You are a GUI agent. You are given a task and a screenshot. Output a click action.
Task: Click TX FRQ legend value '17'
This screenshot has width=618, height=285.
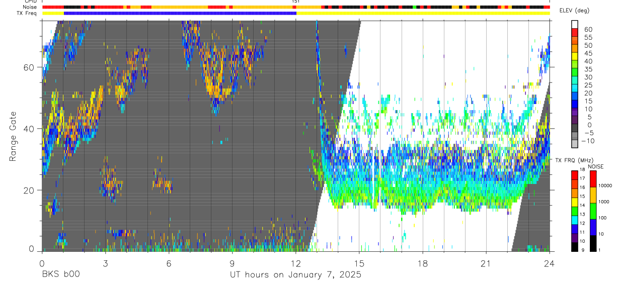pyautogui.click(x=582, y=178)
